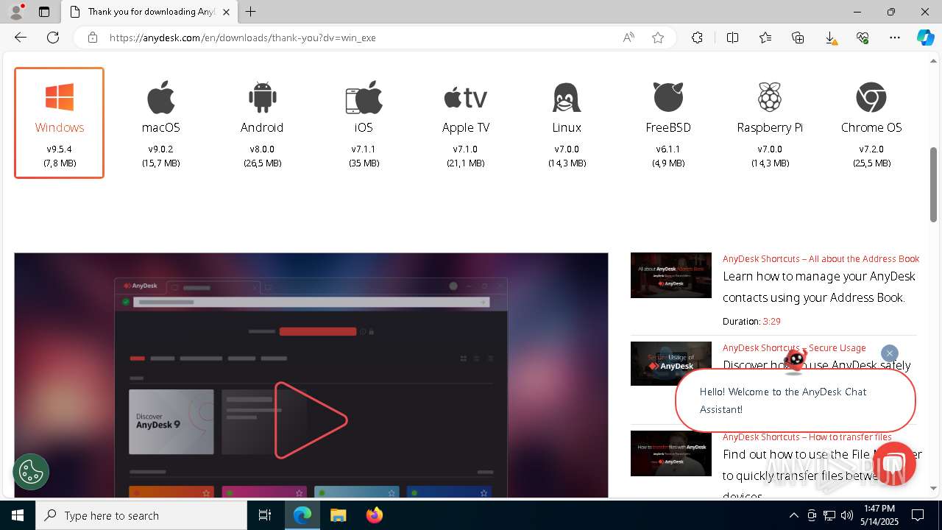Open File Explorer from taskbar
Image resolution: width=942 pixels, height=530 pixels.
(338, 515)
